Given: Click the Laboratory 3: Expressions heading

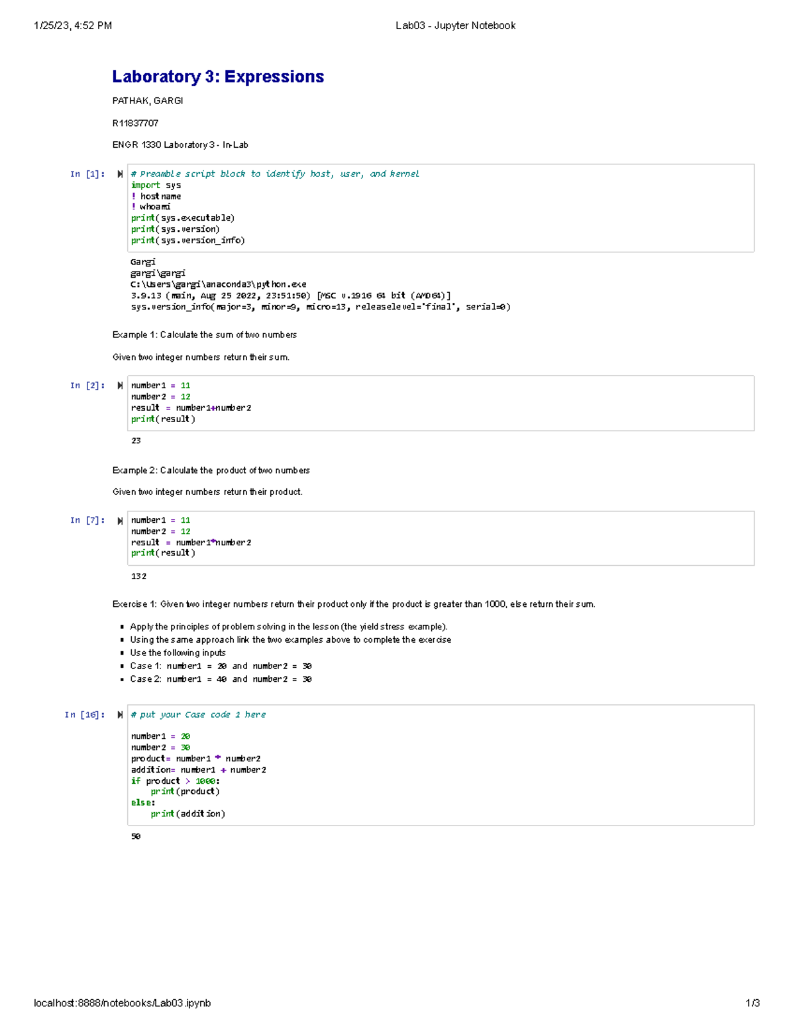Looking at the screenshot, I should 217,76.
